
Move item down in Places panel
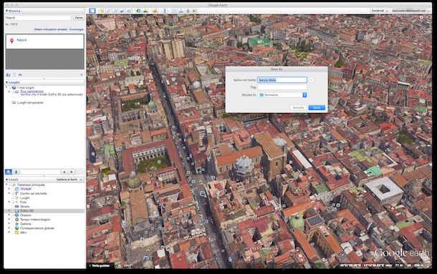point(72,172)
